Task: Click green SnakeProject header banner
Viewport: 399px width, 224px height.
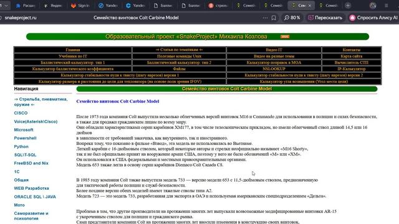Action: [x=198, y=37]
